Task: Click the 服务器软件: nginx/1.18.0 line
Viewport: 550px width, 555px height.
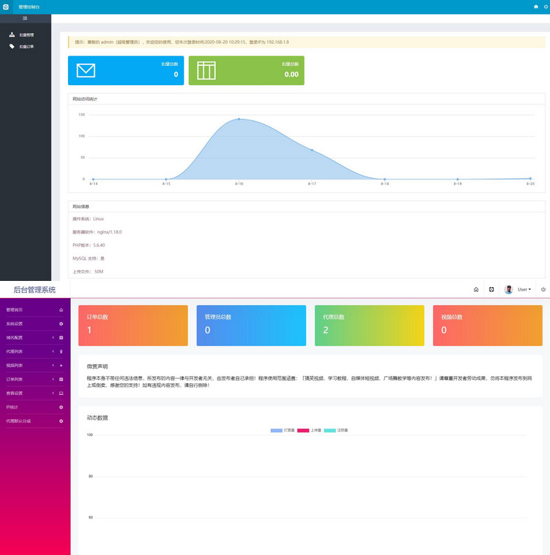Action: (97, 232)
